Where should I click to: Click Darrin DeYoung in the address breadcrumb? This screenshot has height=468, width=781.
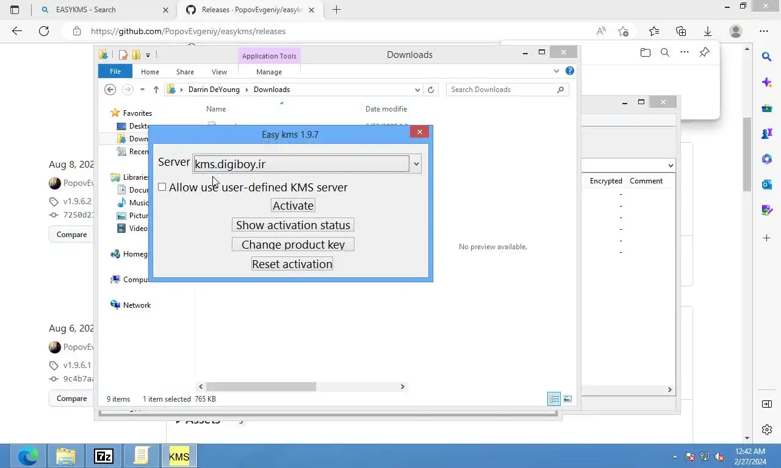click(214, 90)
